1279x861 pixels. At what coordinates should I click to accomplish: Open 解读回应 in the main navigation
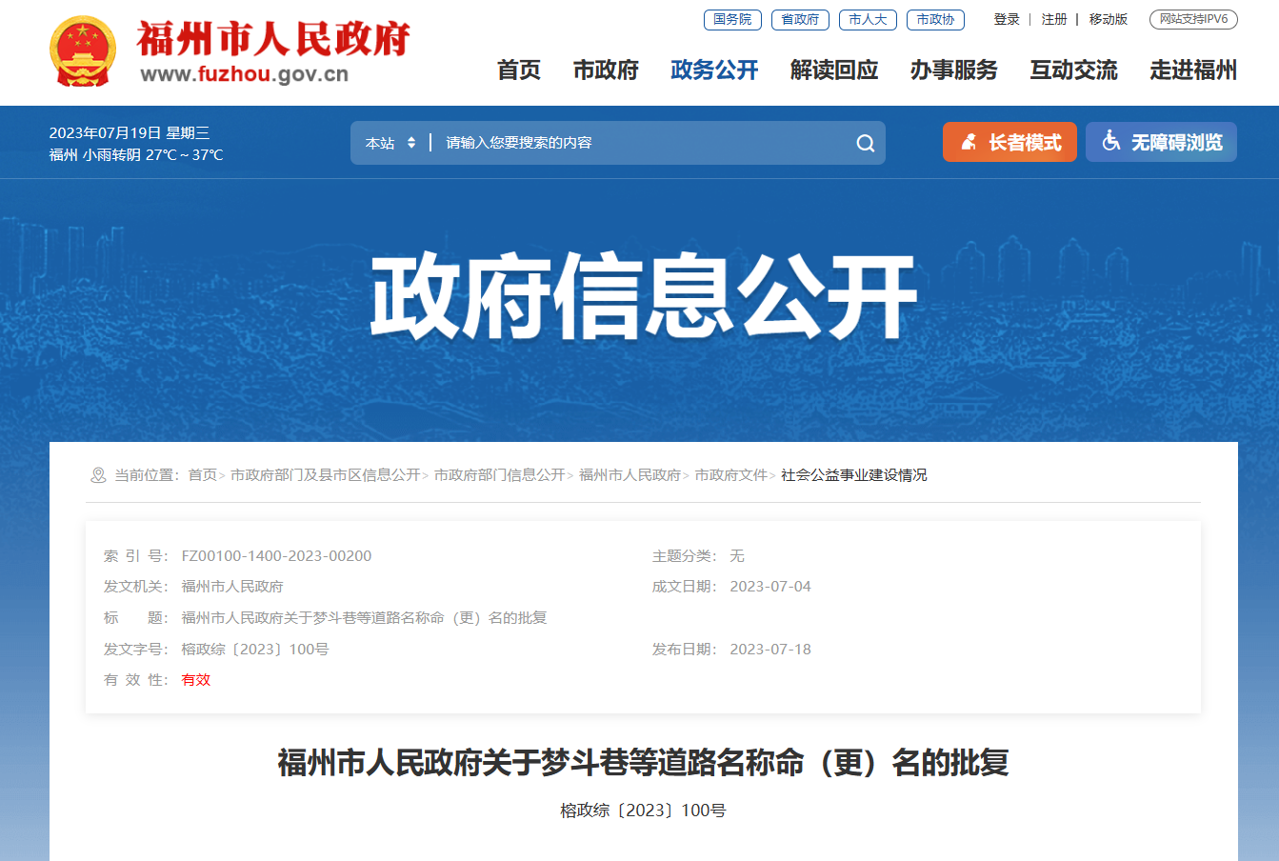pos(834,70)
